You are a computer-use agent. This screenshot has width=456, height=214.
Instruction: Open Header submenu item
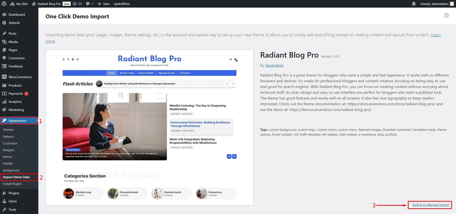[8, 164]
